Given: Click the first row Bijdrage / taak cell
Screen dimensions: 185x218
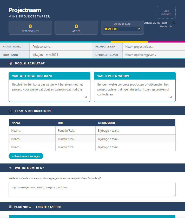Looking at the screenshot, I should pyautogui.click(x=135, y=130).
